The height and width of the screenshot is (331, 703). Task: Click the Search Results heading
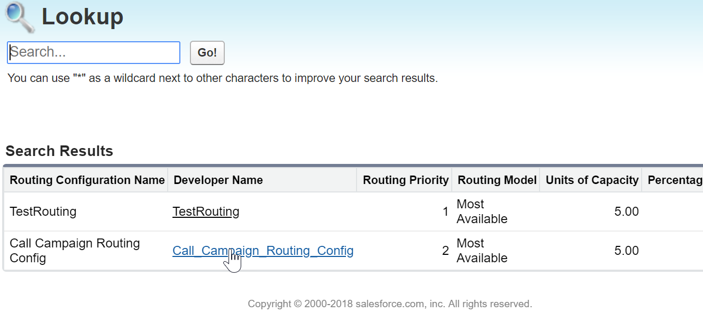tap(59, 151)
